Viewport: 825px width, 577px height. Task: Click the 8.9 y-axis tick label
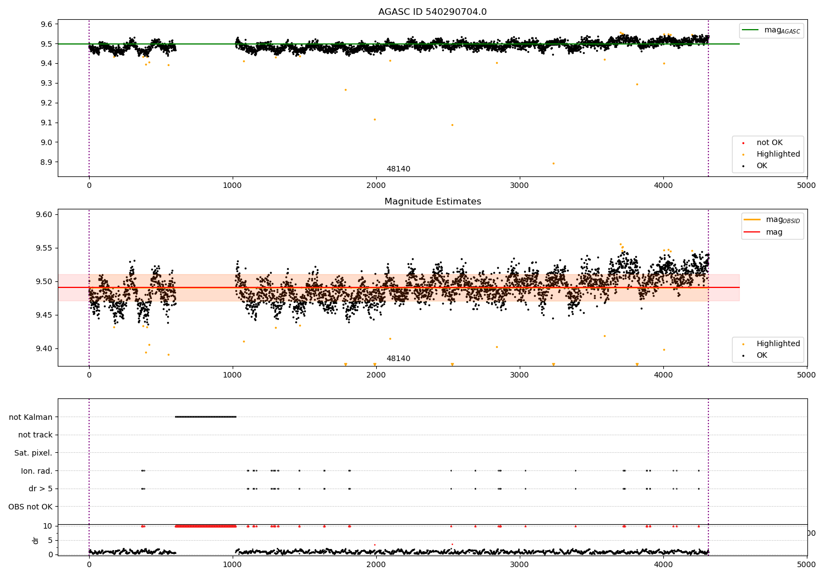click(46, 162)
